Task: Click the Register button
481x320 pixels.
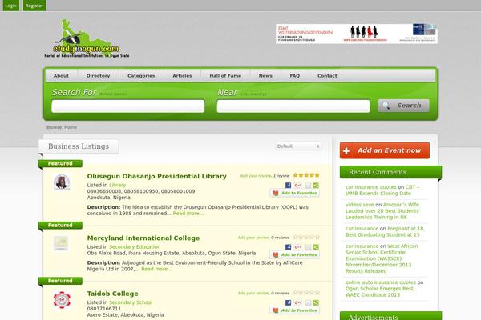Action: (34, 6)
